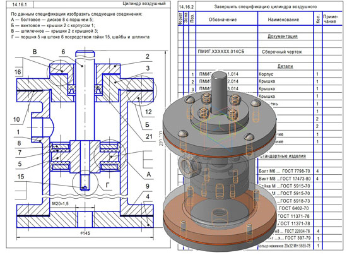Screen dimensions: 347x255
Task: Click the detail label "Г" near the nut
Action: [107, 185]
